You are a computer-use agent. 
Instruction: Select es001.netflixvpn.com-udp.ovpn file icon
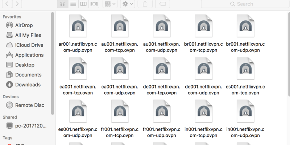tap(78, 111)
